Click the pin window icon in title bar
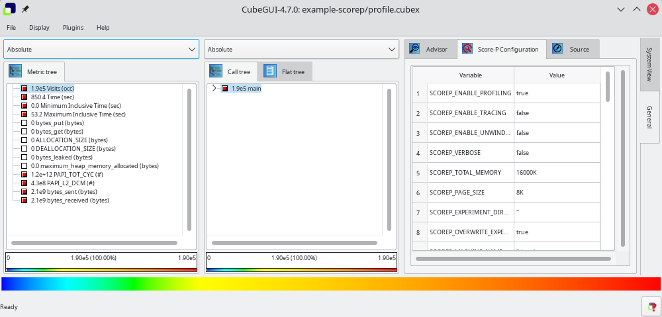The image size is (662, 317). pyautogui.click(x=25, y=9)
